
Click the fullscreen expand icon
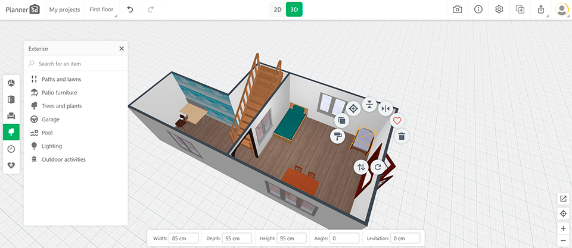pyautogui.click(x=563, y=199)
